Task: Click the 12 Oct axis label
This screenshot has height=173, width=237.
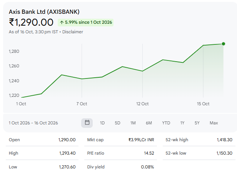Action: pyautogui.click(x=142, y=104)
